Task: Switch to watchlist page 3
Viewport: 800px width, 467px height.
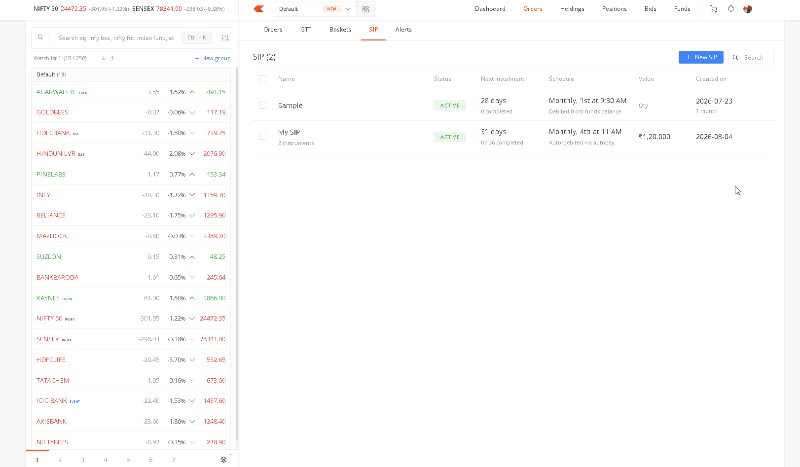Action: [x=83, y=460]
